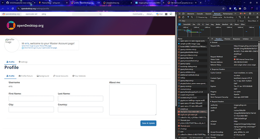This screenshot has height=139, width=260.
Task: Open the network search magnifier
Action: (192, 17)
